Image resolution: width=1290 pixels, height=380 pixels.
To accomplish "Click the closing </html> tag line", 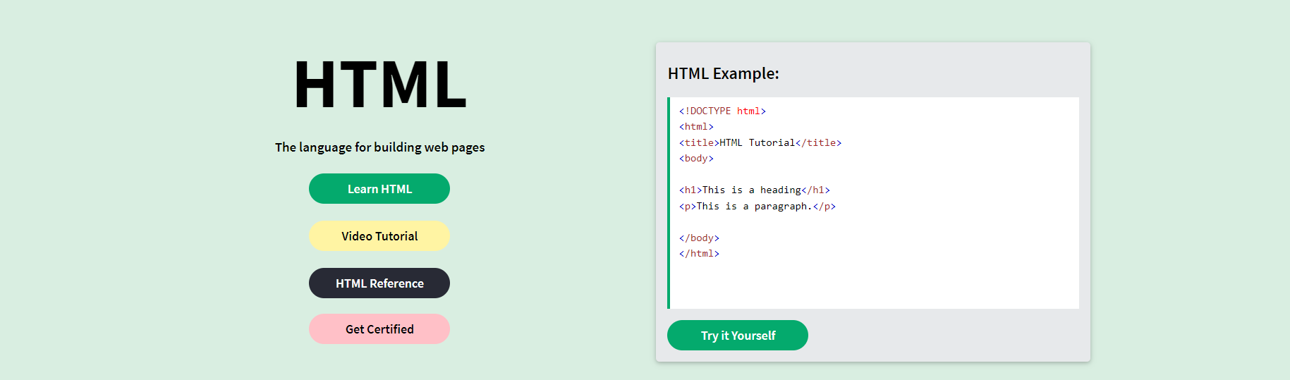I will (x=699, y=254).
